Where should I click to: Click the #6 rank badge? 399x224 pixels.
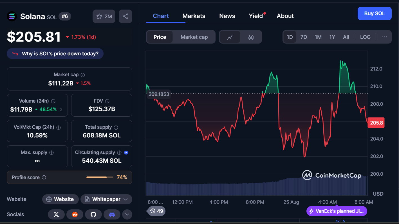click(65, 16)
